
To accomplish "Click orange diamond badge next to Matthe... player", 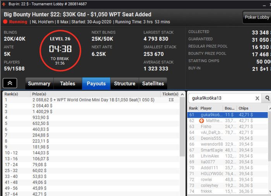I will 202,121.
